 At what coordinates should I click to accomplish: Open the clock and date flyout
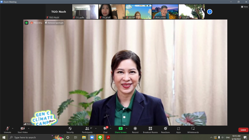[x=236, y=137]
